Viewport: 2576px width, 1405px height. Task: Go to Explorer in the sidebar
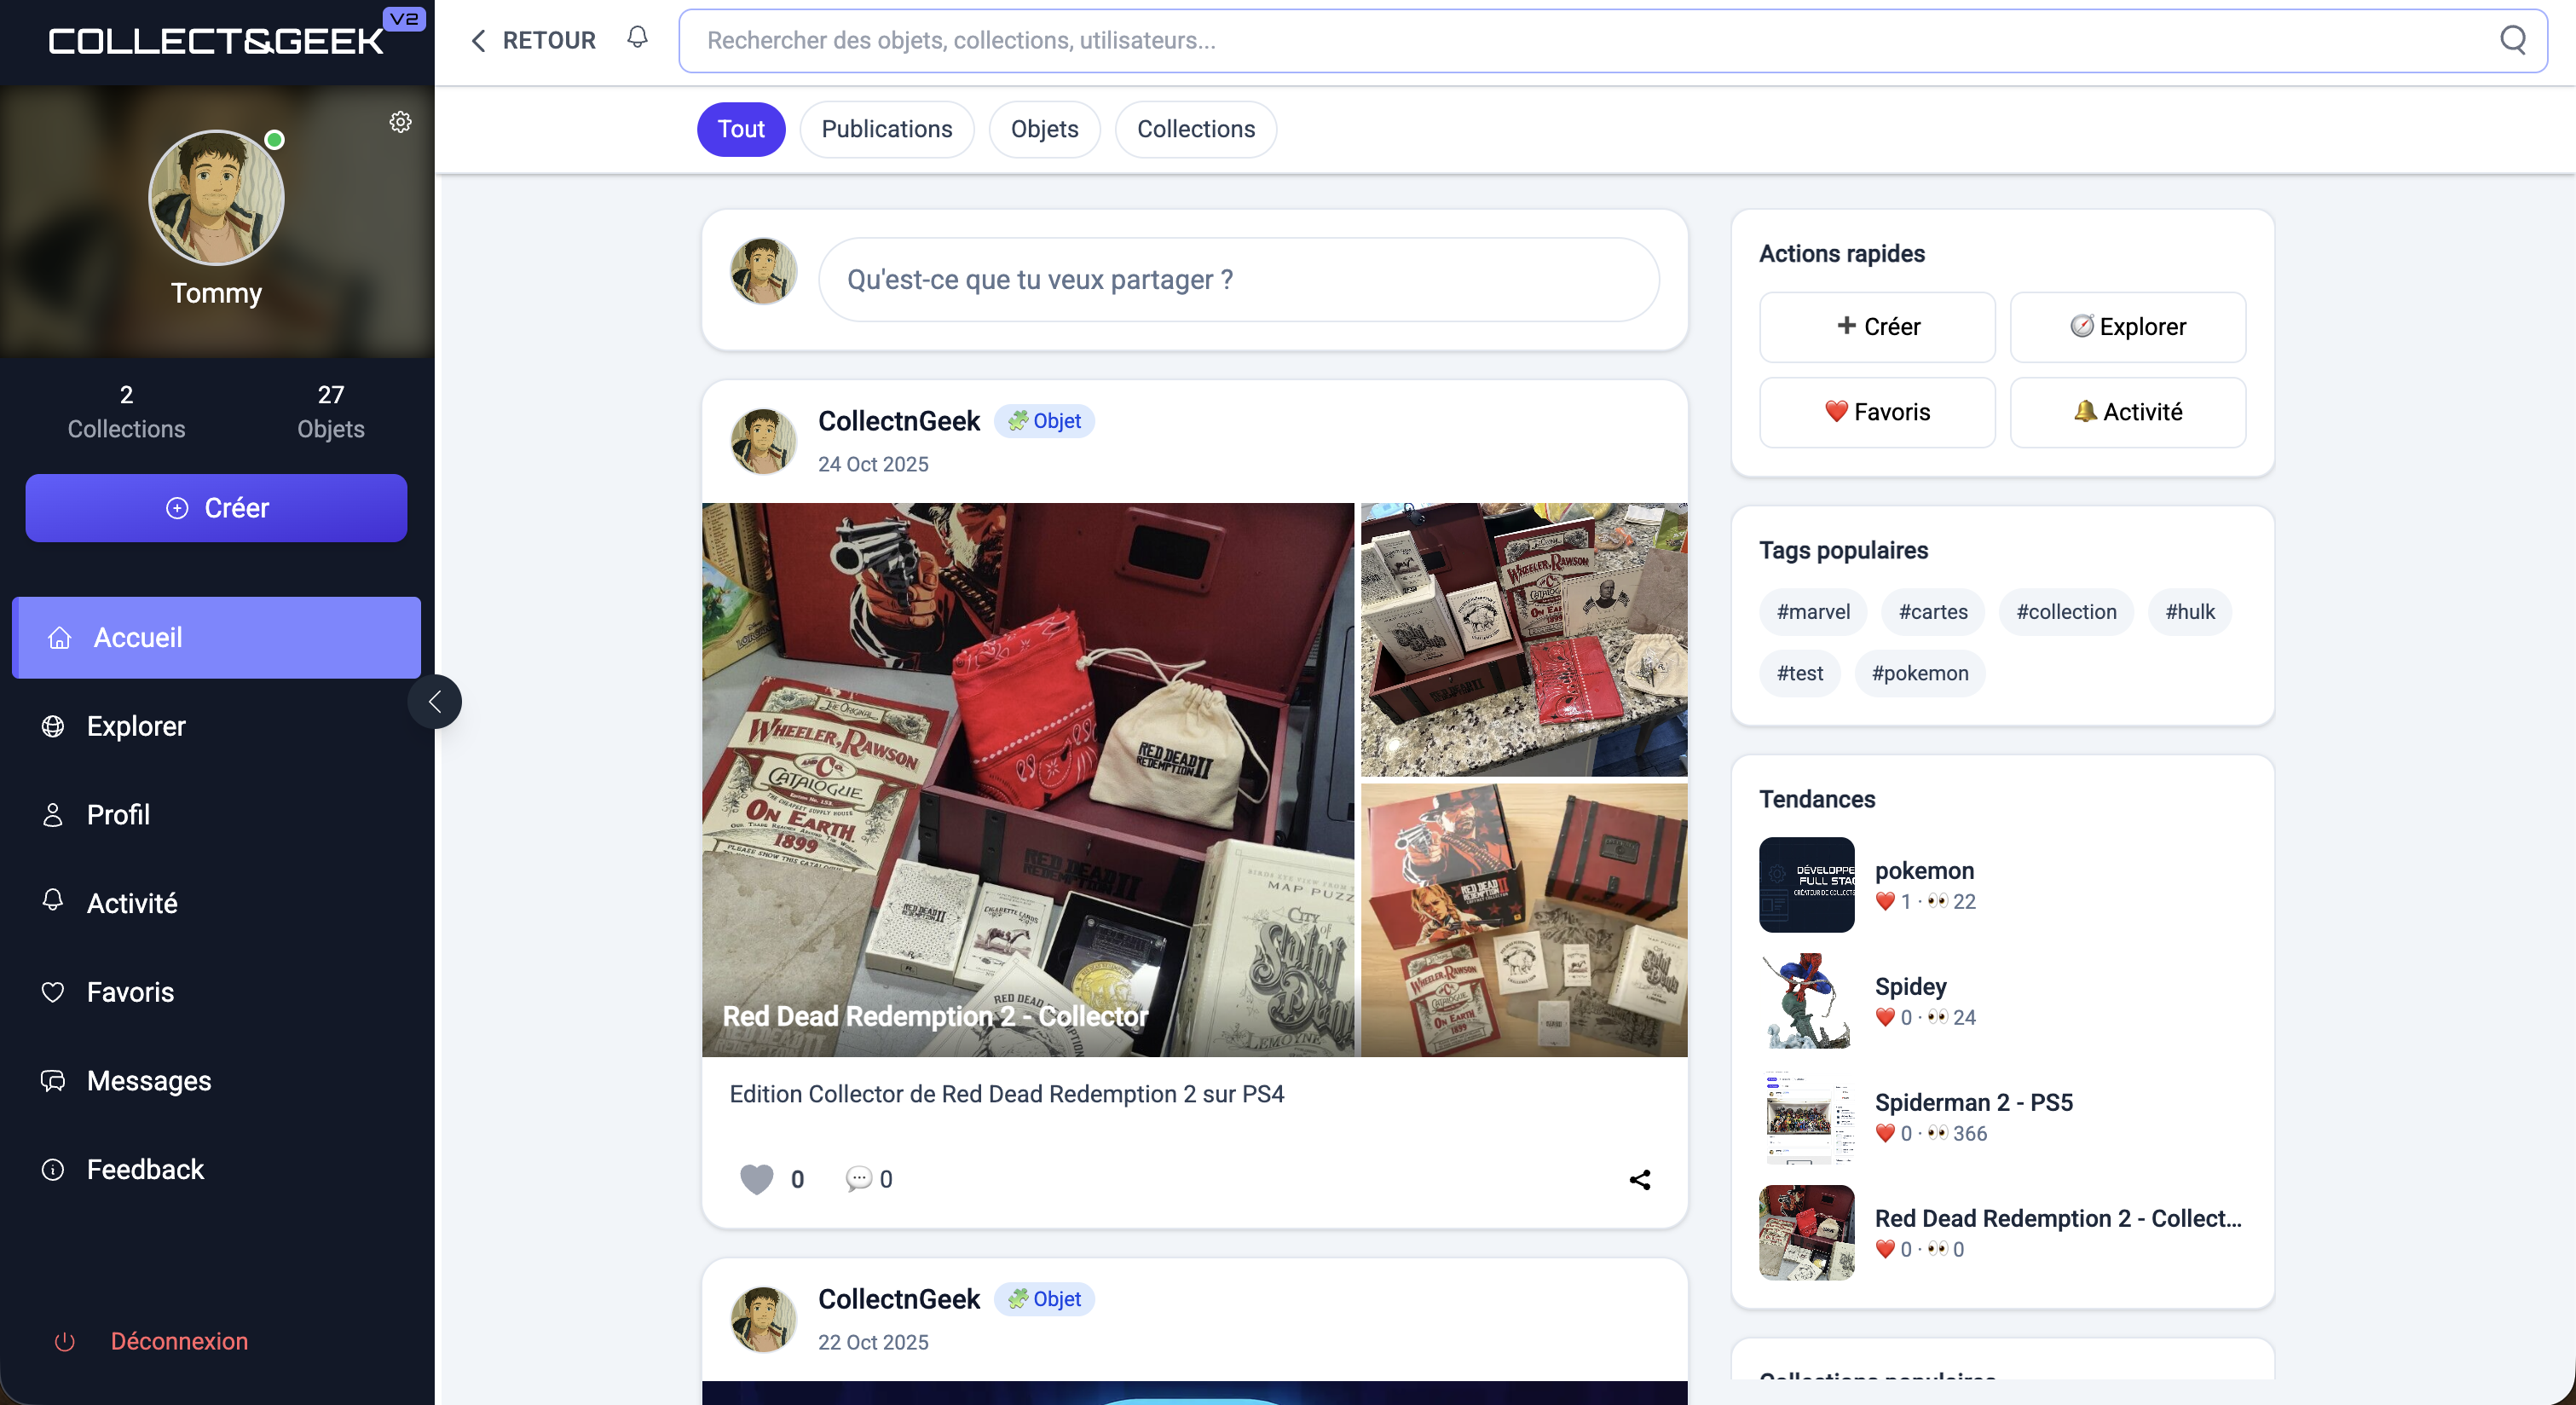pyautogui.click(x=135, y=726)
